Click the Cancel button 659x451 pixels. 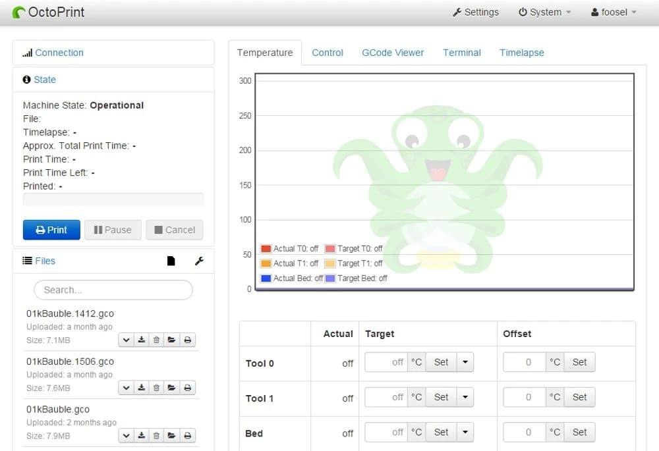point(175,230)
